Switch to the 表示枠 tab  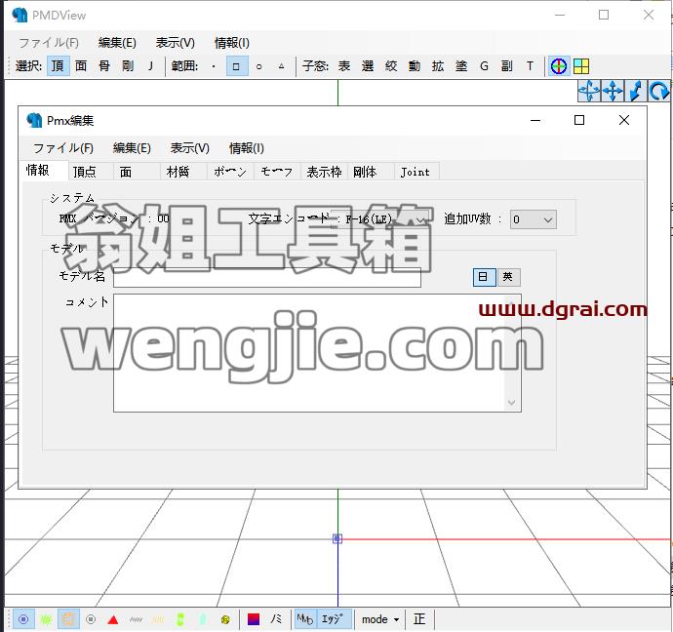point(325,172)
